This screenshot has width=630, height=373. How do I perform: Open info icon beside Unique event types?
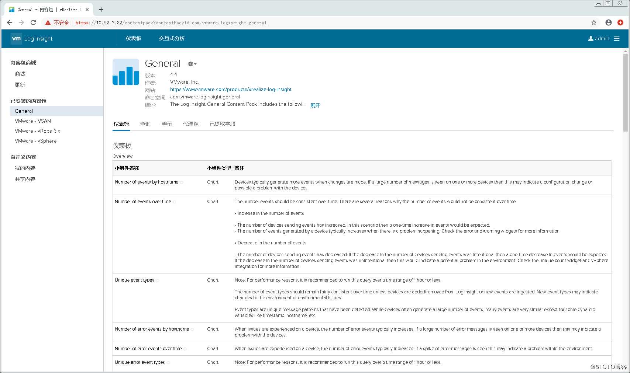click(x=158, y=280)
